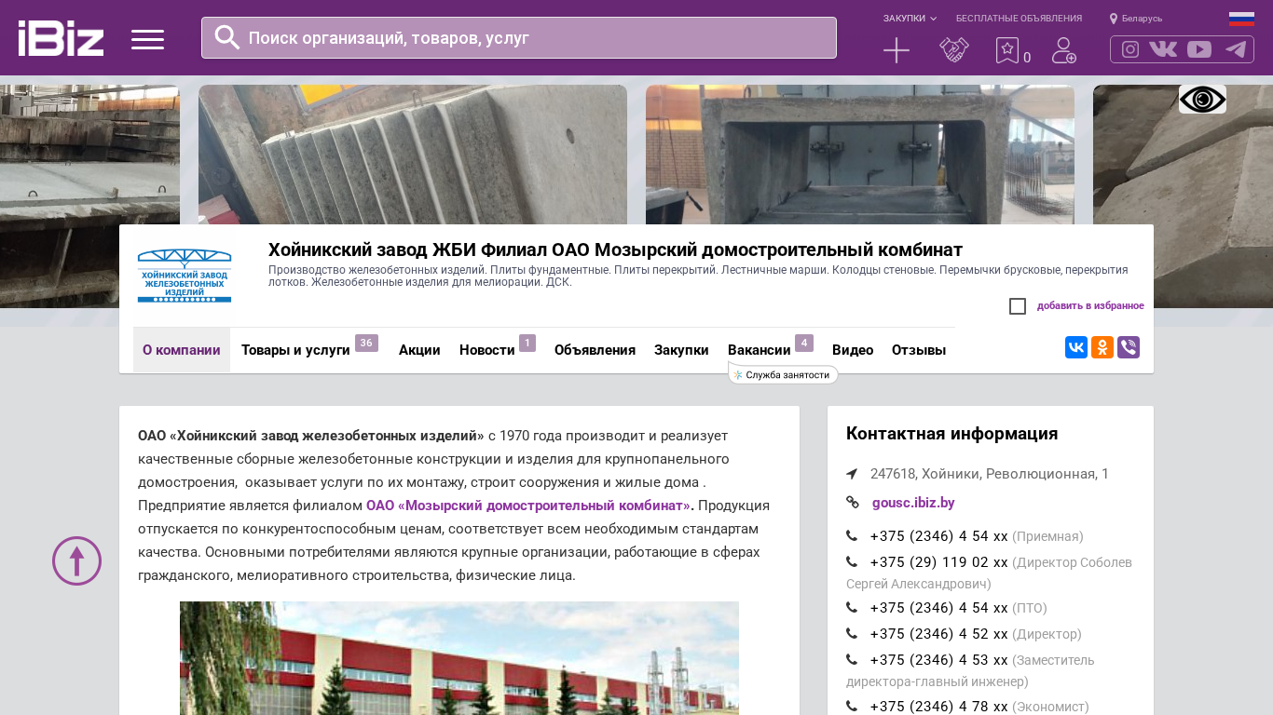This screenshot has width=1273, height=715.
Task: Open the VK icon in header
Action: 1163,49
